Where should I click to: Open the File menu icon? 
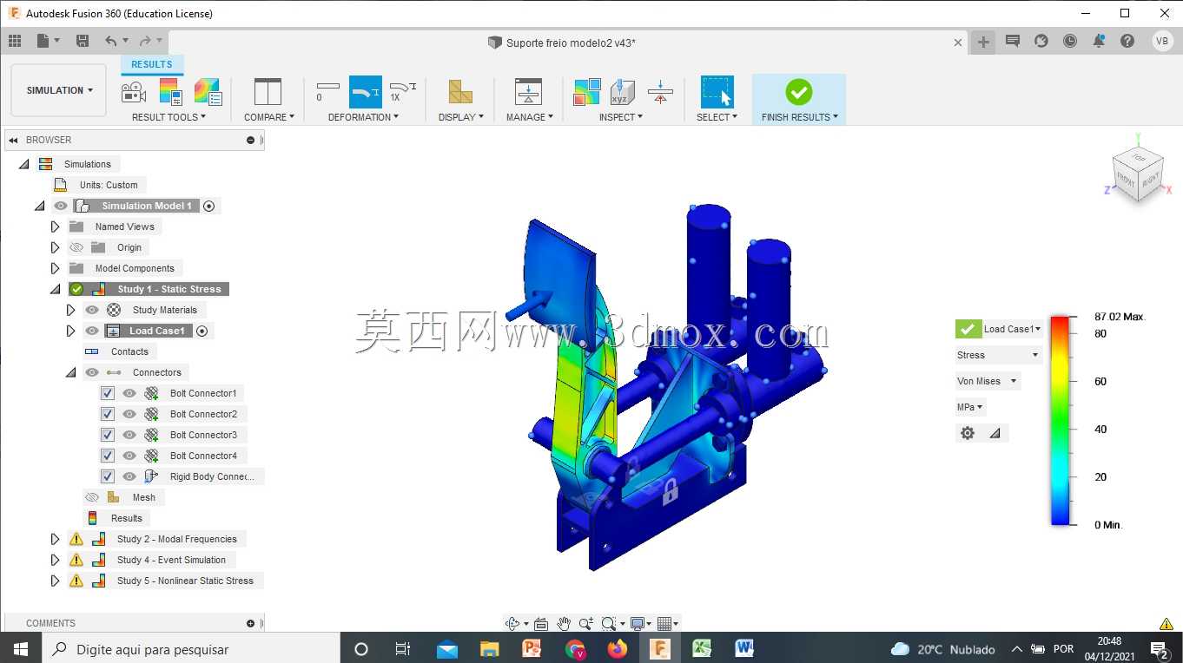48,41
